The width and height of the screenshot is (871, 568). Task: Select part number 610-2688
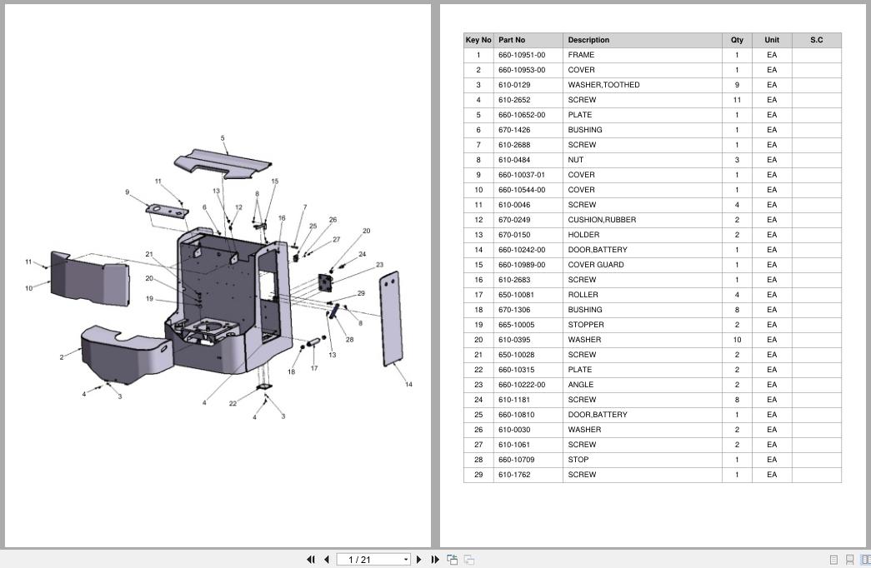(x=513, y=145)
